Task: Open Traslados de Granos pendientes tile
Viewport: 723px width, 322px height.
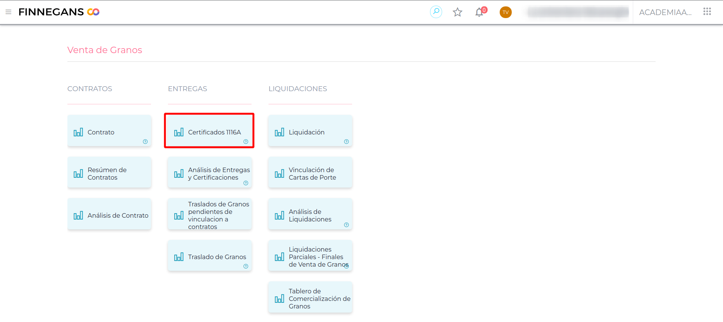Action: (x=209, y=215)
